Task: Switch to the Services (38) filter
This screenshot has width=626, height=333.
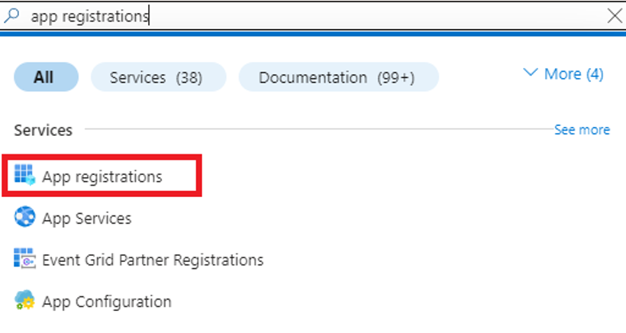Action: (x=159, y=77)
